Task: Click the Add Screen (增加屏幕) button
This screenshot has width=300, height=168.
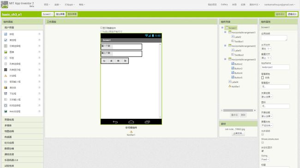Action: pos(60,14)
